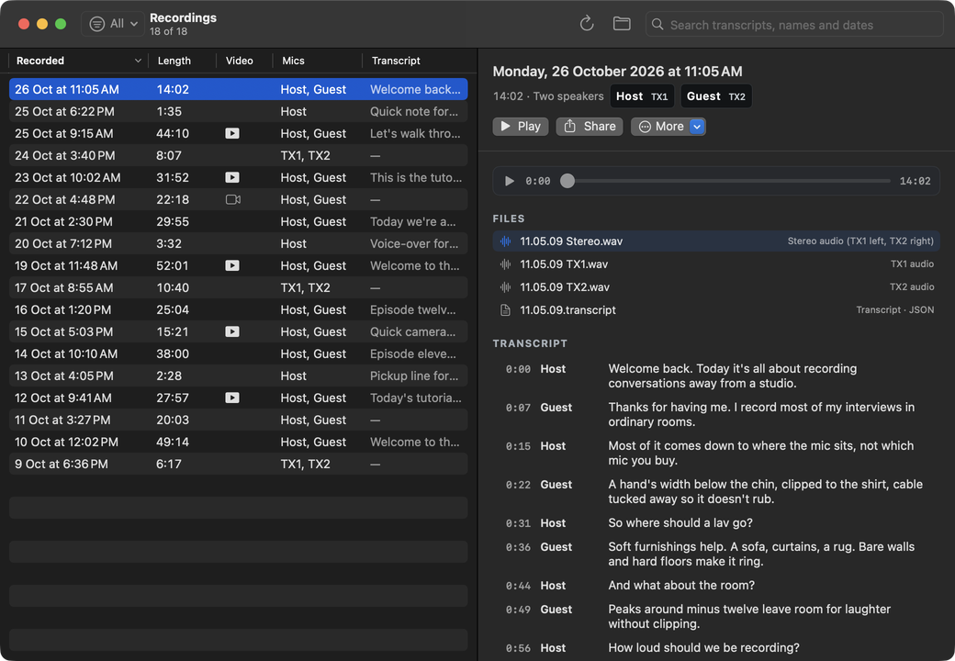Click the search transcripts field
The height and width of the screenshot is (661, 955).
click(x=793, y=25)
